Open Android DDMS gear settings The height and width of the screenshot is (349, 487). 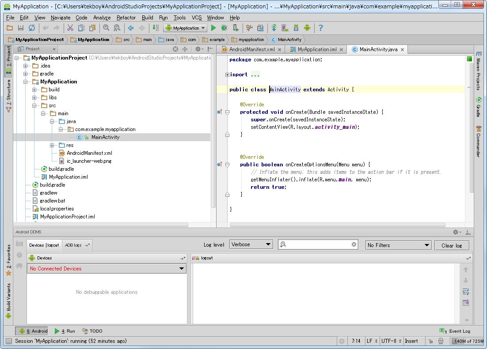click(457, 232)
